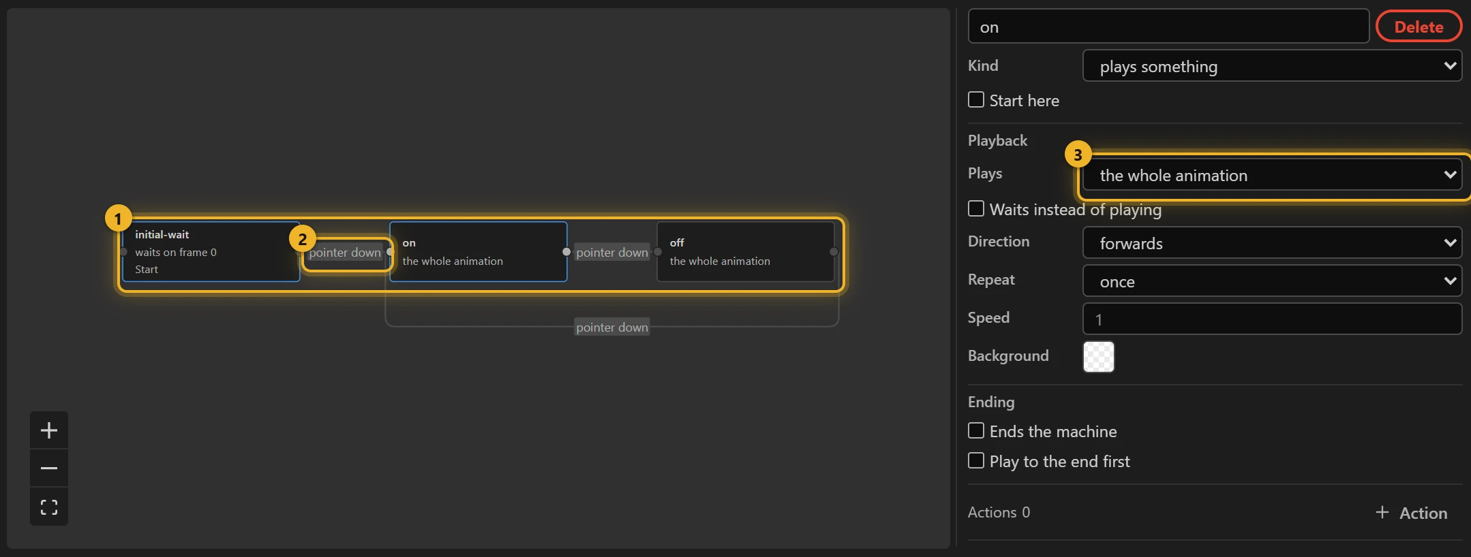Pick the Background color swatch

coord(1099,357)
